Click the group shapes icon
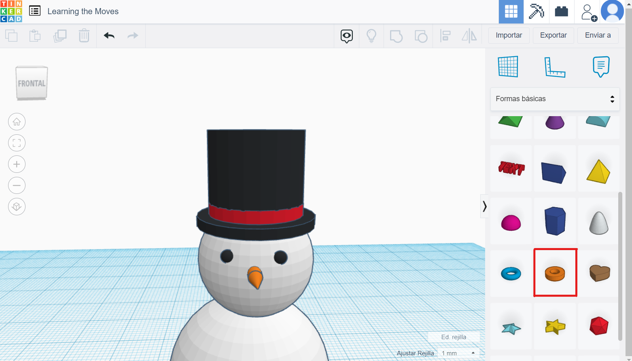Image resolution: width=632 pixels, height=361 pixels. (396, 36)
